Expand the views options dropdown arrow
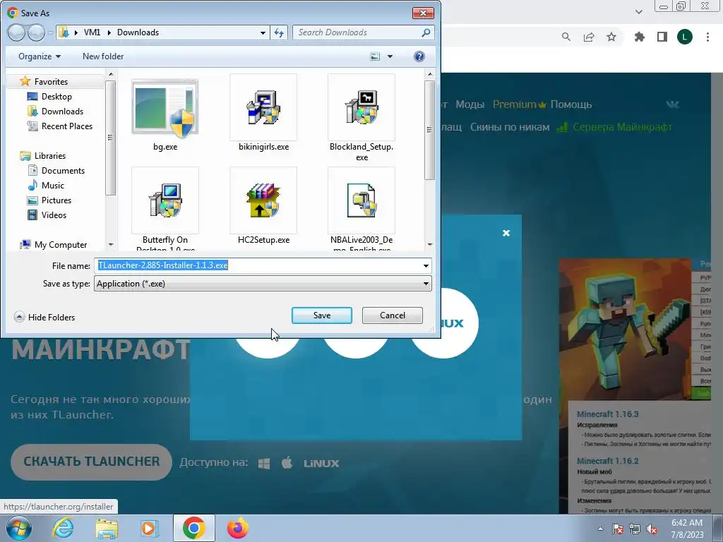 390,56
